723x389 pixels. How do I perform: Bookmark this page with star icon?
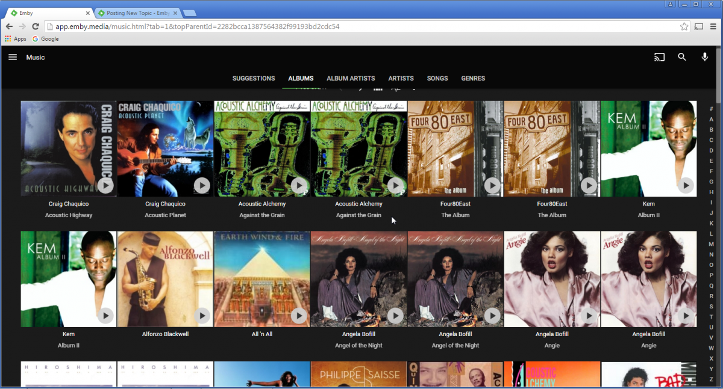click(x=684, y=26)
